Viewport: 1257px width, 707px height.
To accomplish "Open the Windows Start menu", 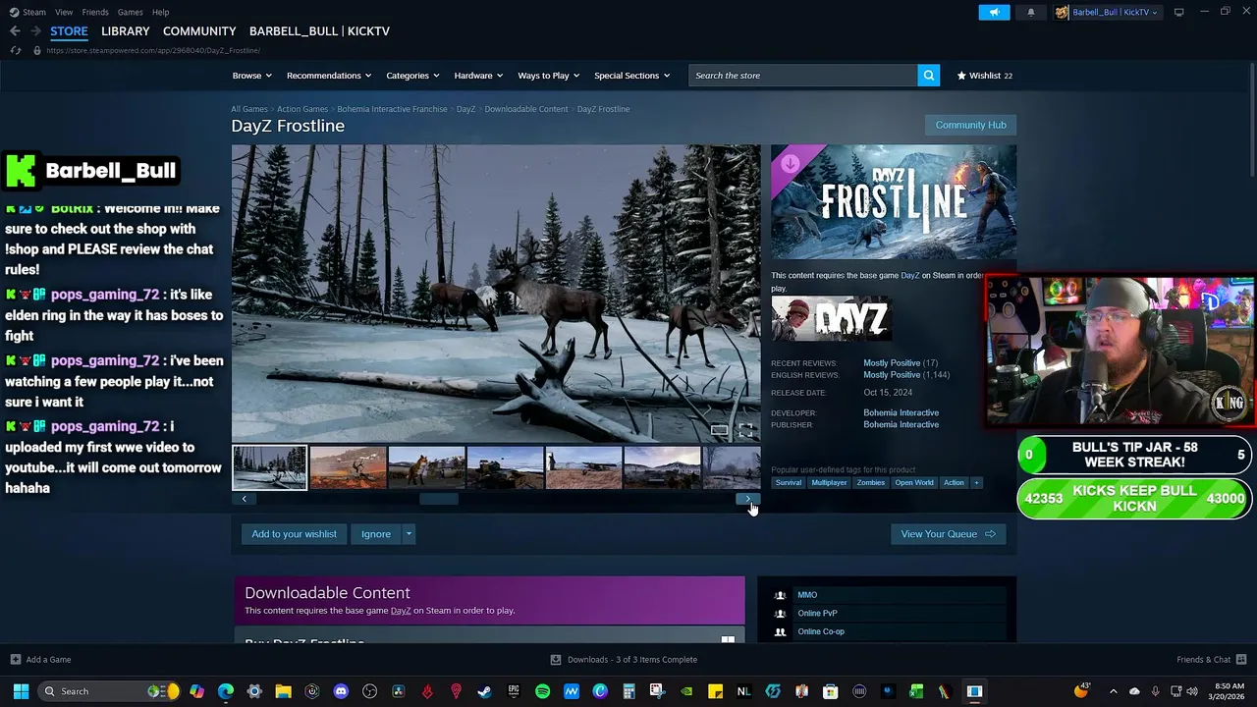I will [21, 691].
